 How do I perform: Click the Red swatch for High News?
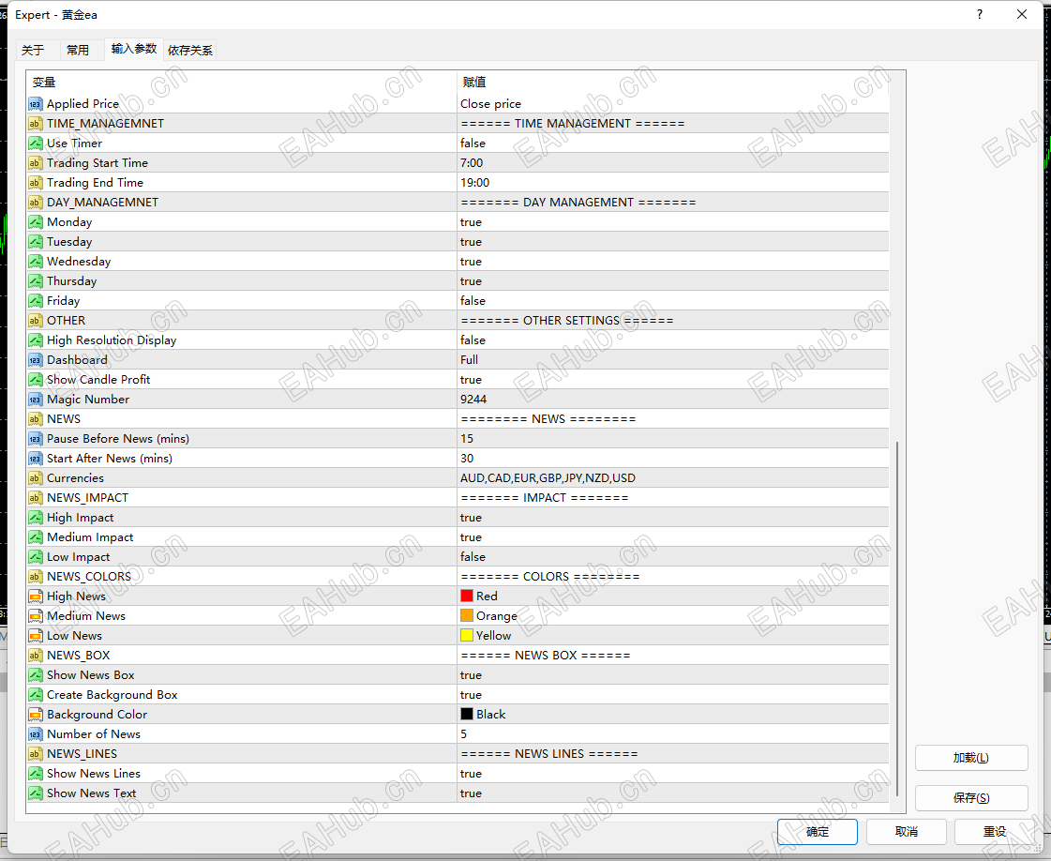[x=467, y=597]
